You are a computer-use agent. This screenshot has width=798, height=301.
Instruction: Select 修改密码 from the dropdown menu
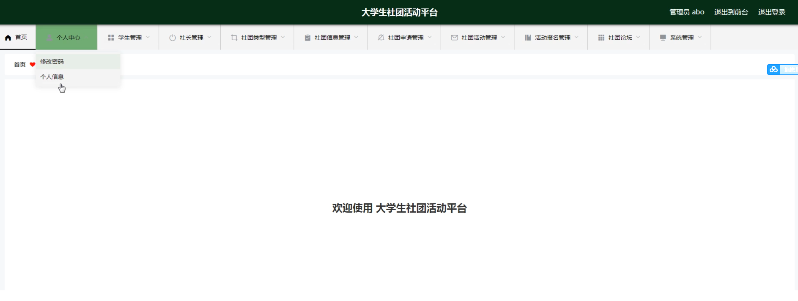click(52, 62)
